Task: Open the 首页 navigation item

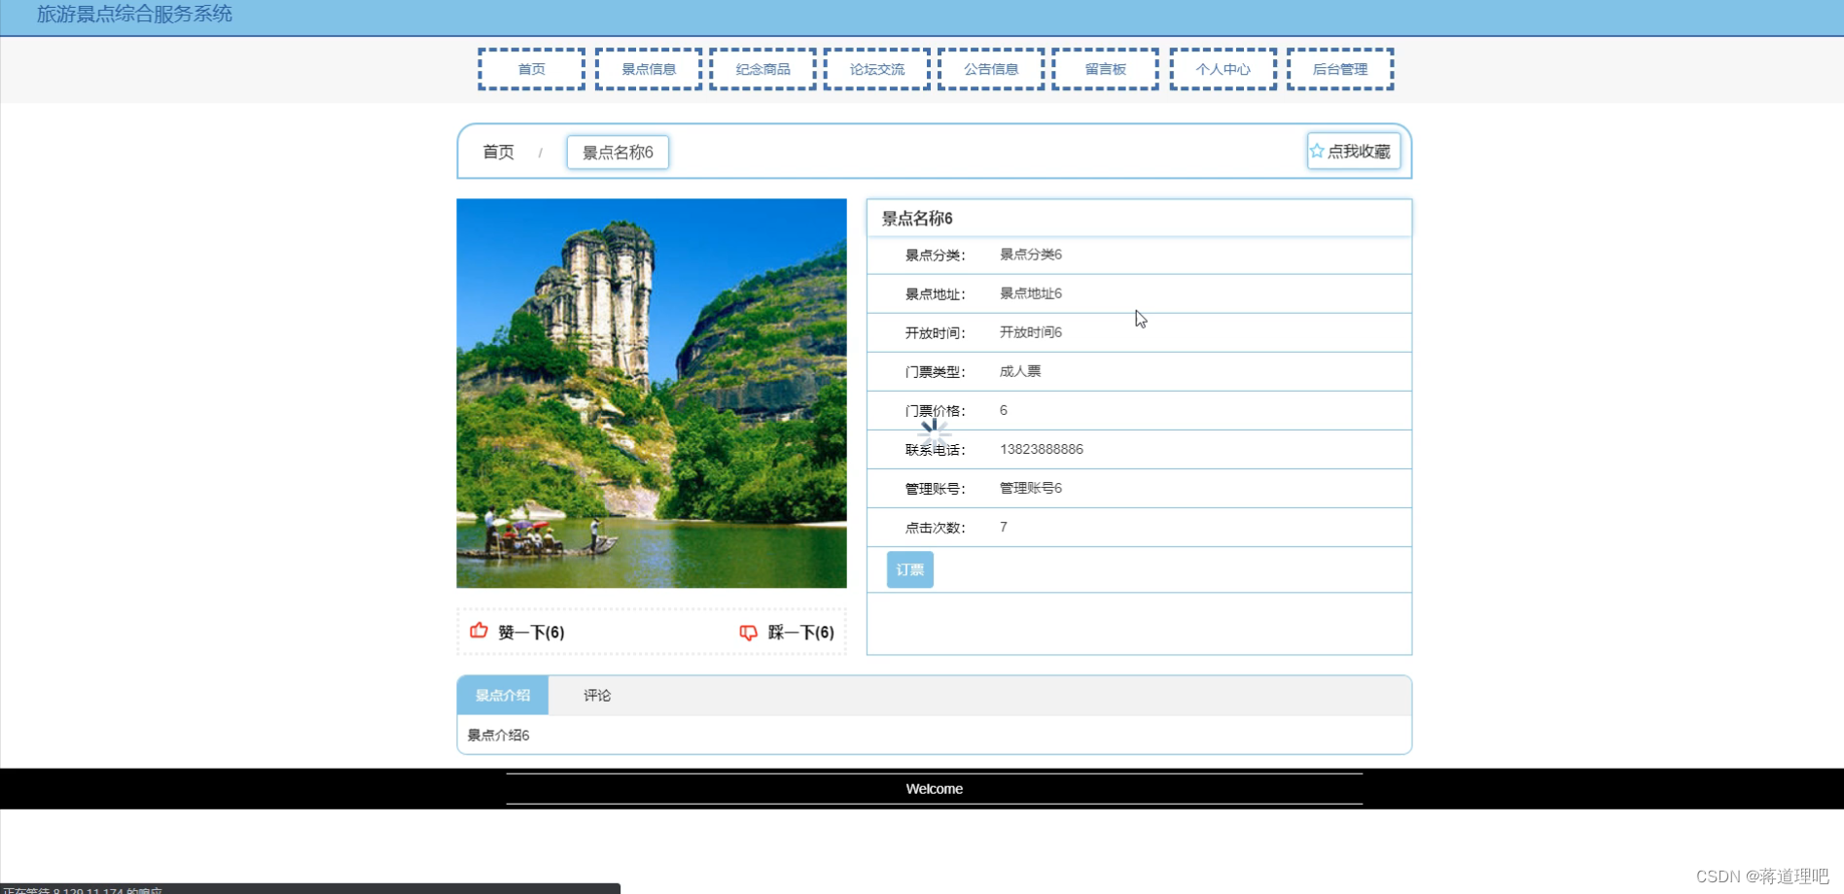Action: [x=531, y=68]
